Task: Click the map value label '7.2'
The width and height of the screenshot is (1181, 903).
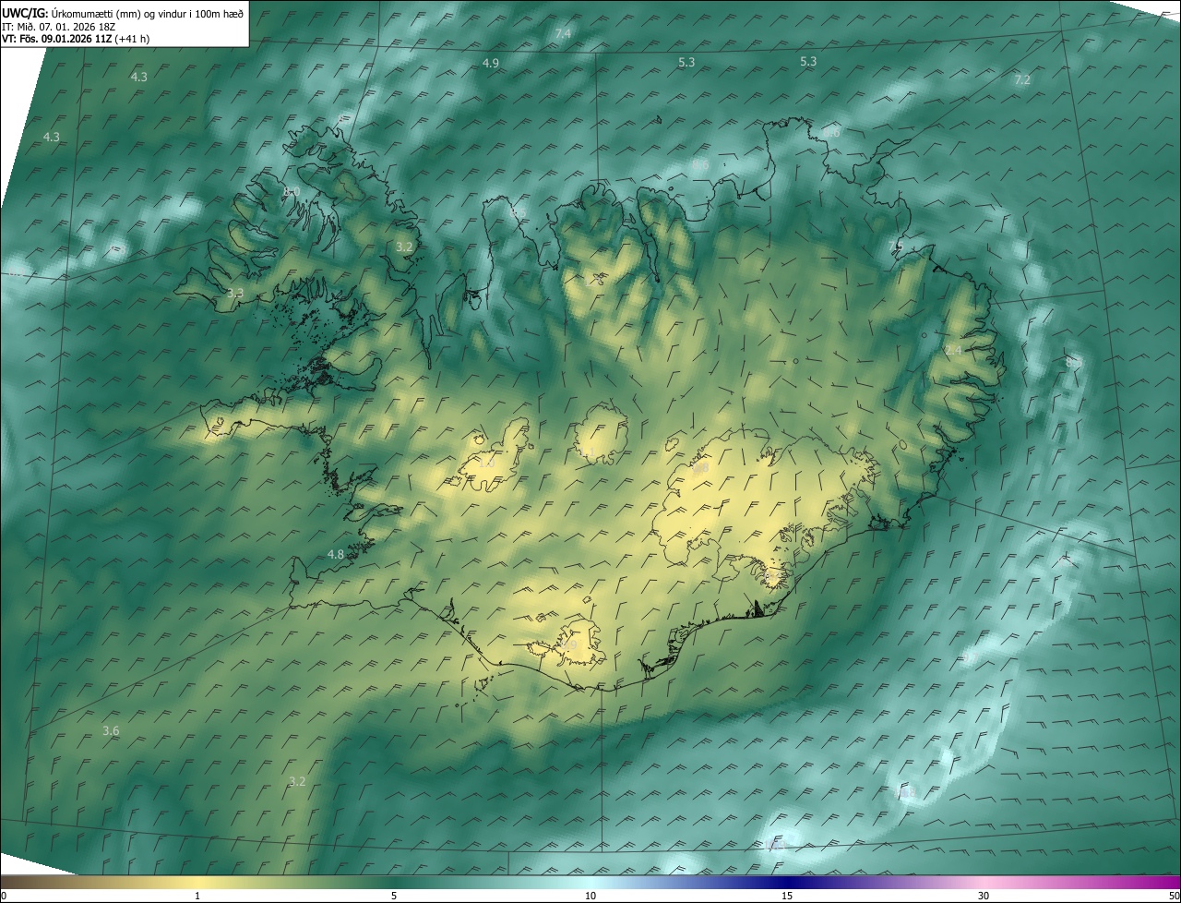Action: (1022, 80)
